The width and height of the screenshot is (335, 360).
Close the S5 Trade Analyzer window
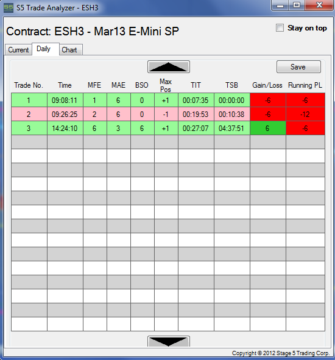coord(319,5)
